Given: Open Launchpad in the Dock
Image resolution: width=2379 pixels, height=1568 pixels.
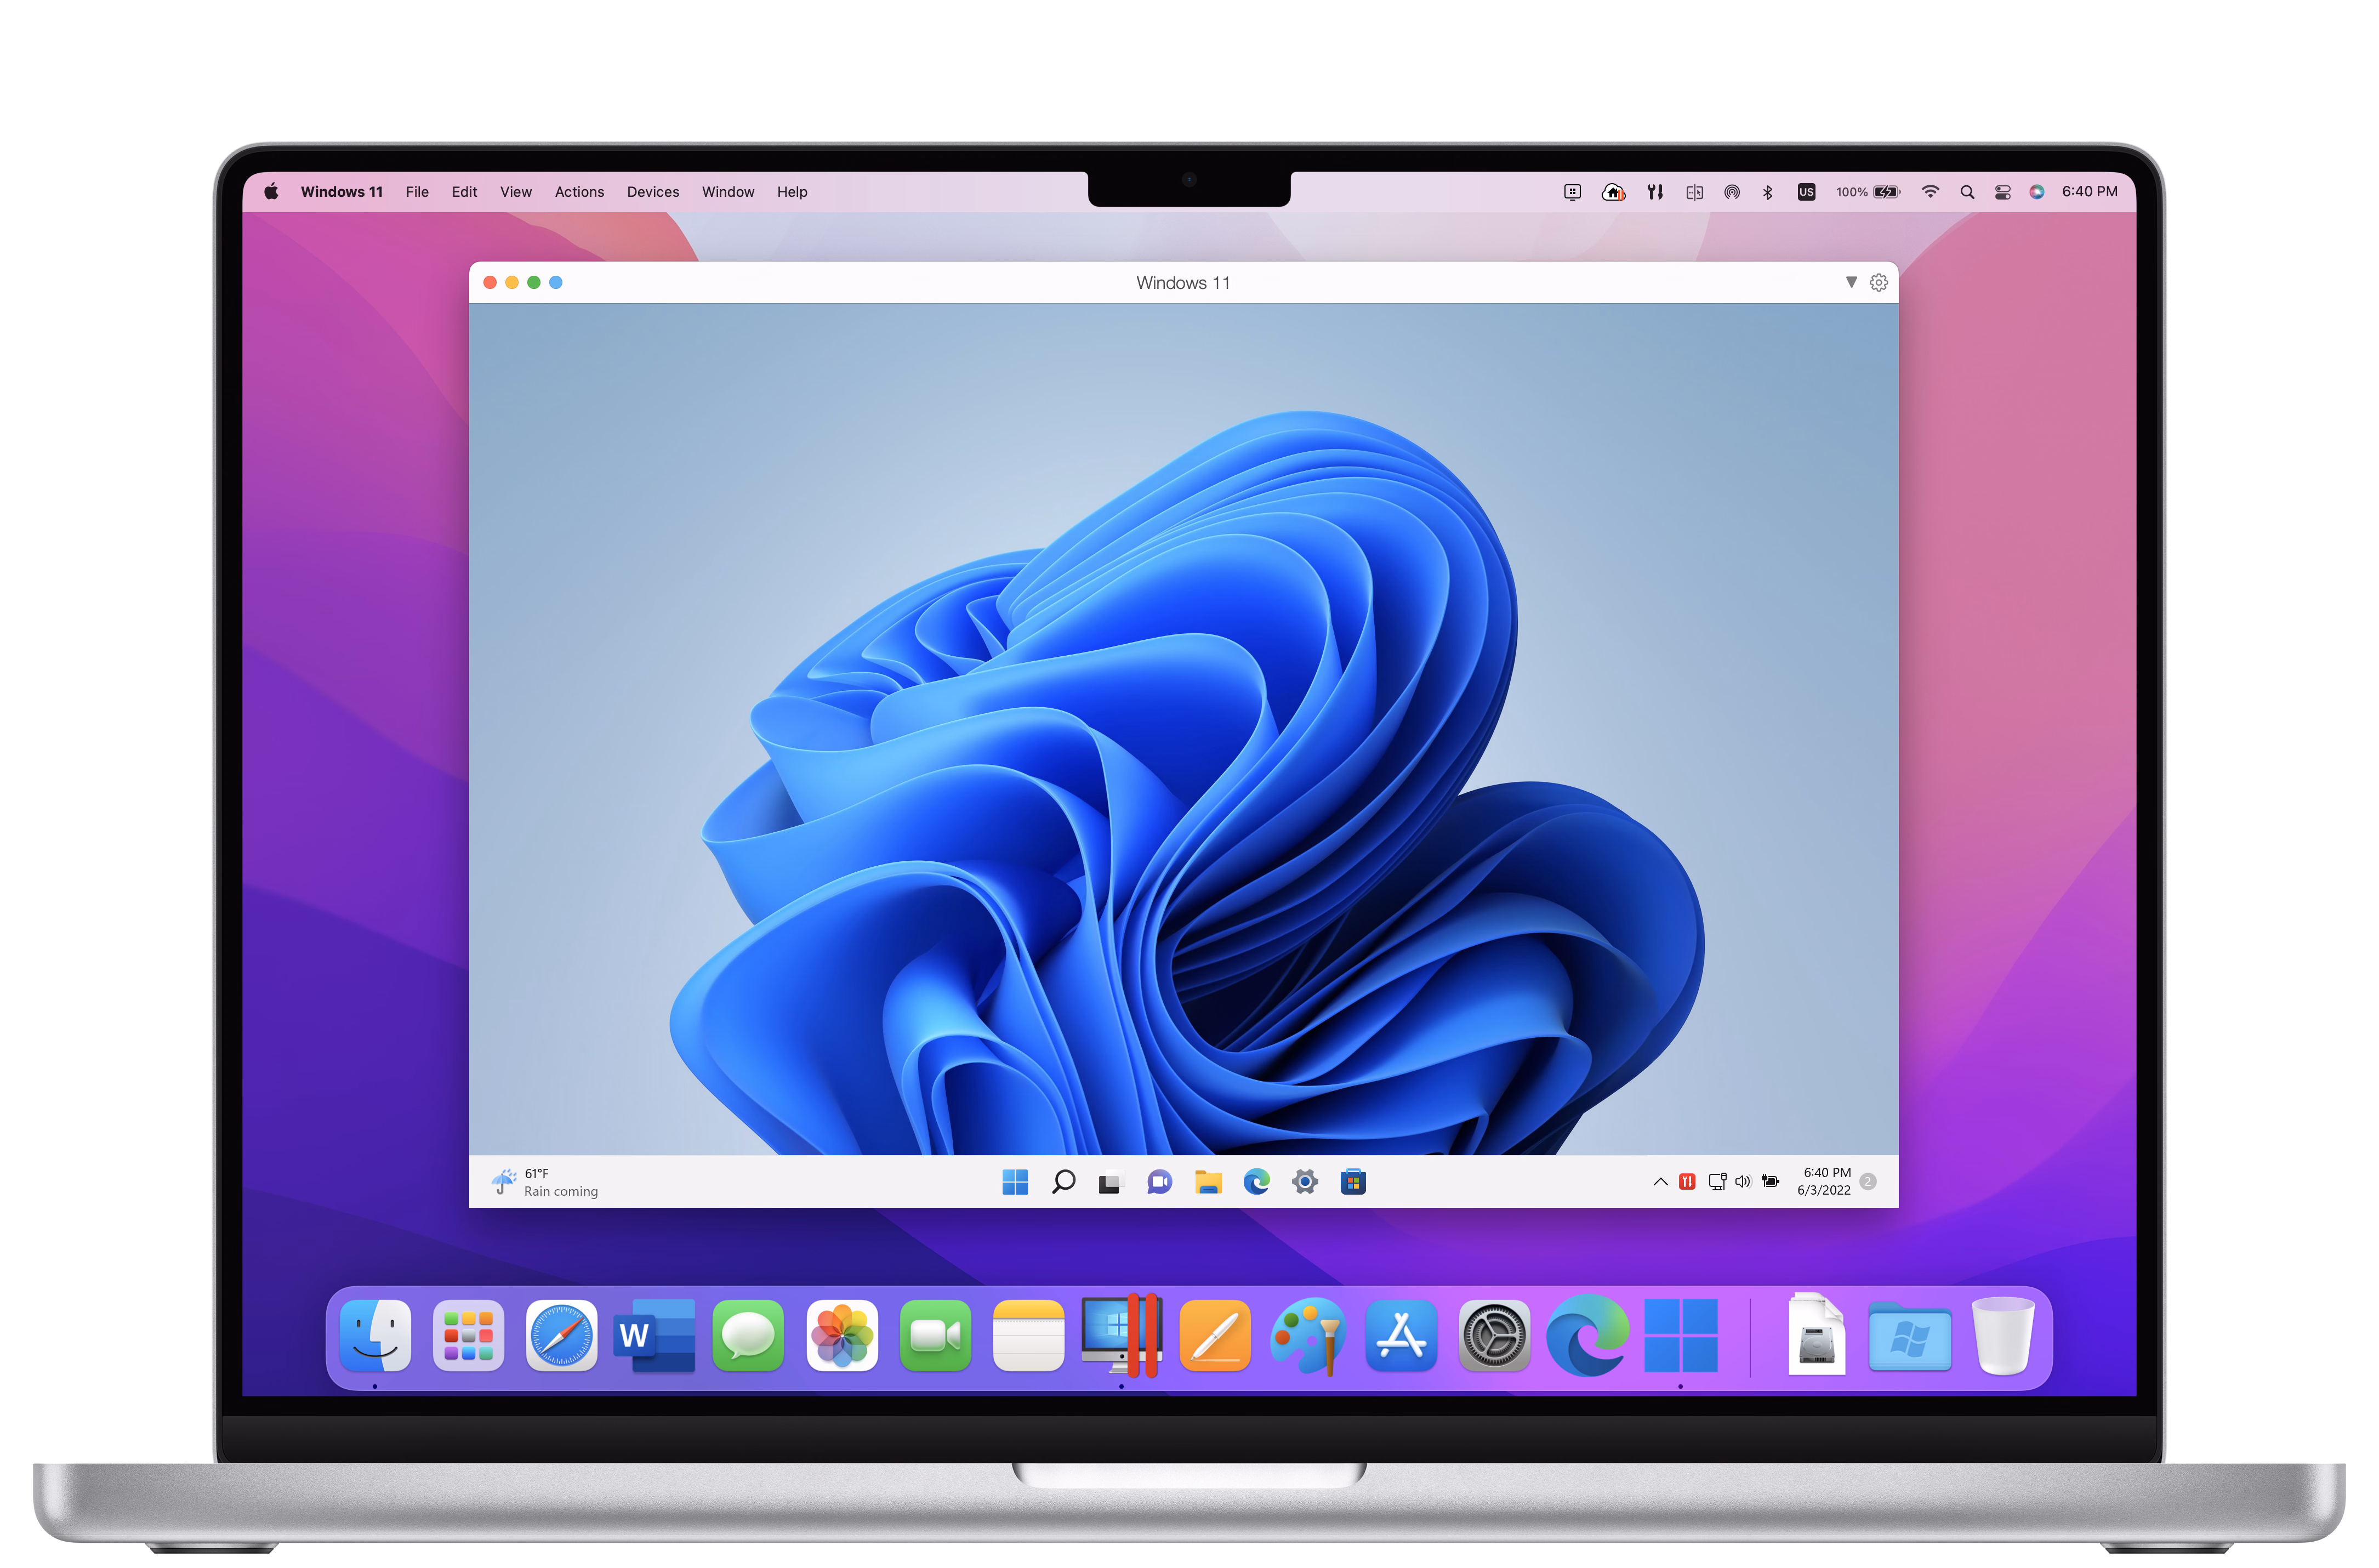Looking at the screenshot, I should pos(468,1336).
